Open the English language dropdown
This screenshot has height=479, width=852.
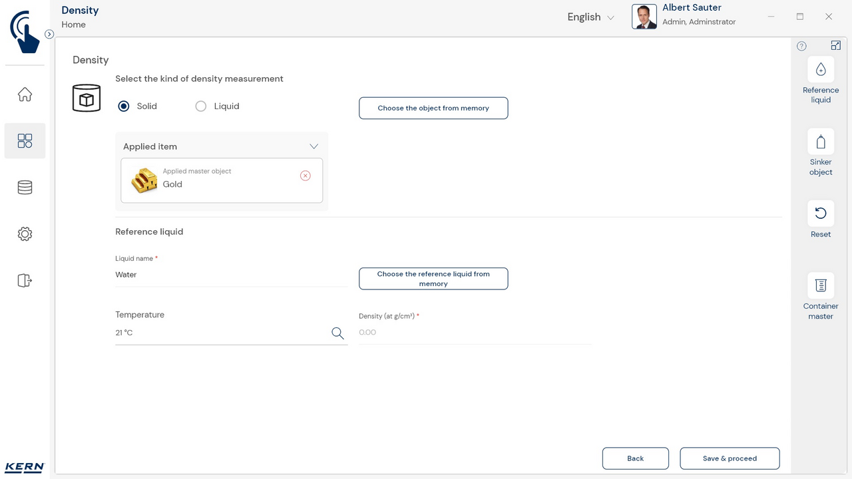tap(590, 17)
